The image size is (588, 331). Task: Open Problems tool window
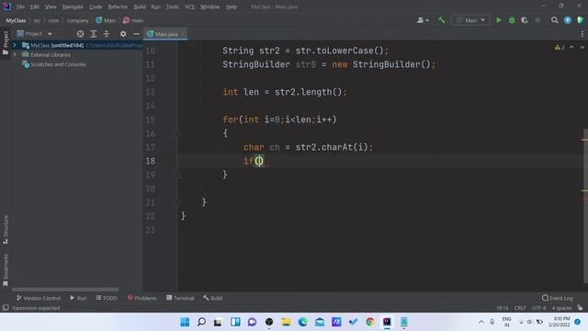coord(141,298)
